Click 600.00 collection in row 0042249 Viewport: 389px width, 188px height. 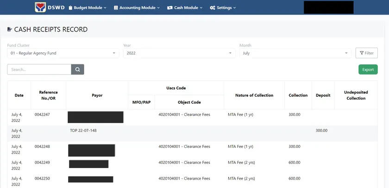(x=295, y=163)
